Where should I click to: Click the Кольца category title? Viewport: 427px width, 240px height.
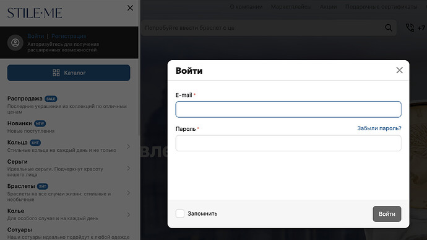[x=17, y=143]
